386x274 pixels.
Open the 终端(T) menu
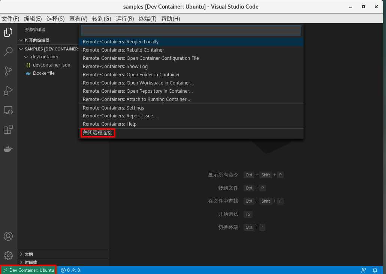pos(147,19)
